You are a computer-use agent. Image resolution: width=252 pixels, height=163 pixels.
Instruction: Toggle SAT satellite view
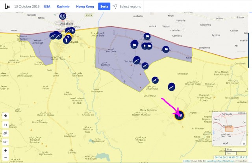(5, 142)
